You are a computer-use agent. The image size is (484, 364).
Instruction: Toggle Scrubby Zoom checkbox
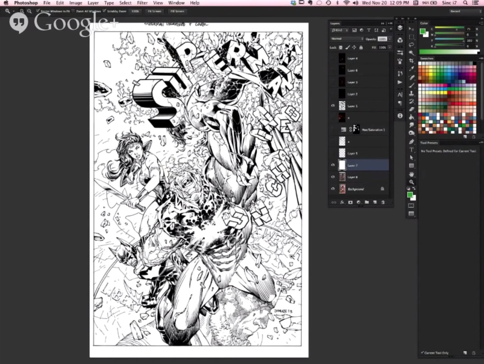(x=104, y=11)
